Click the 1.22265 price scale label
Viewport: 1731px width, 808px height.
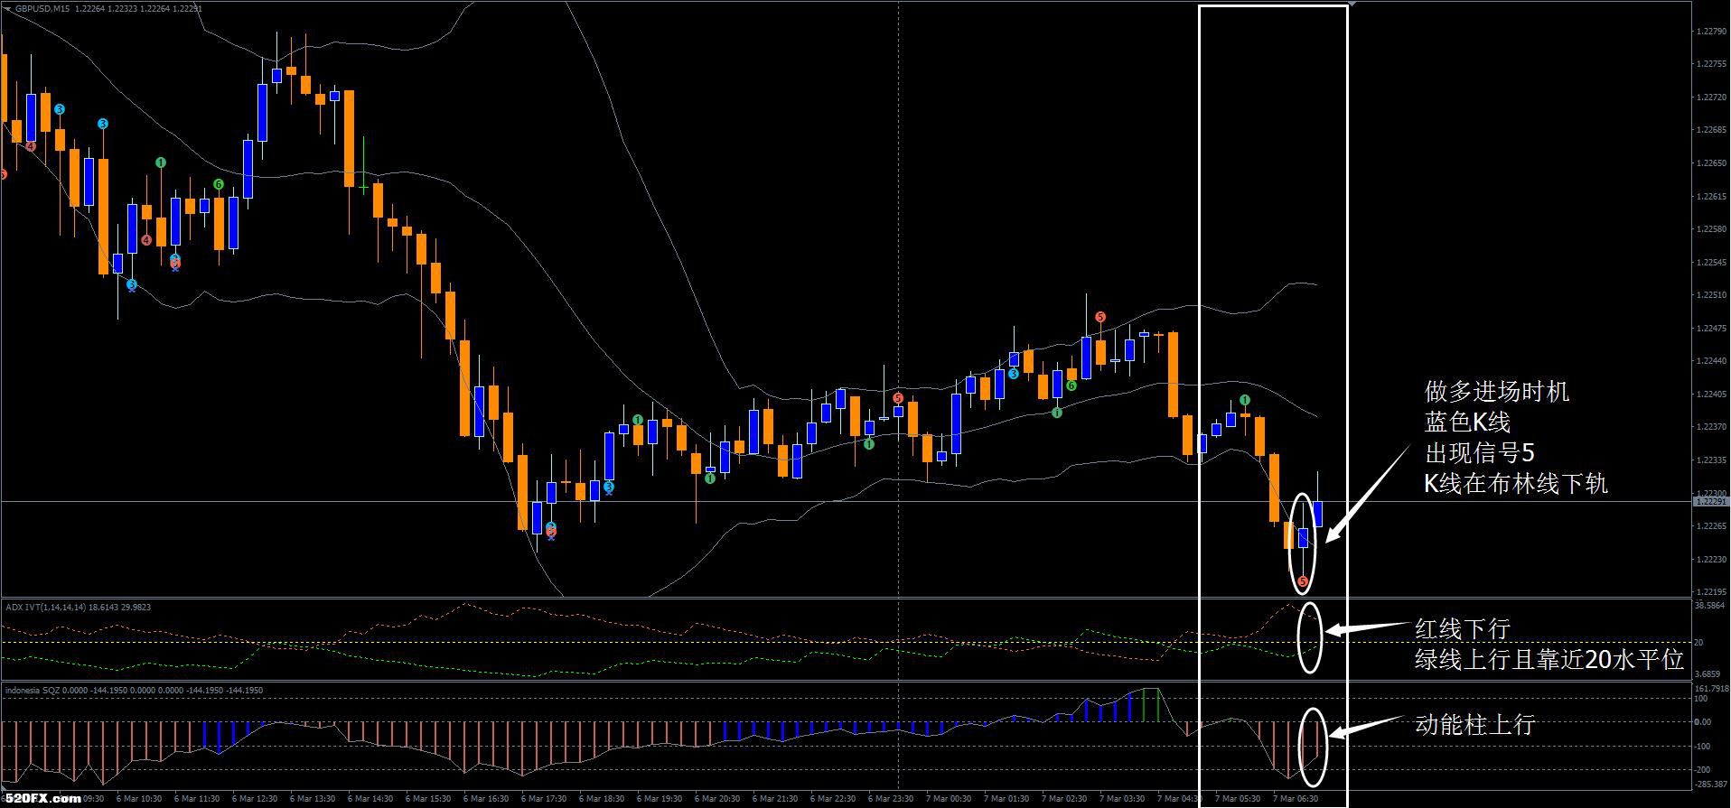[x=1709, y=526]
